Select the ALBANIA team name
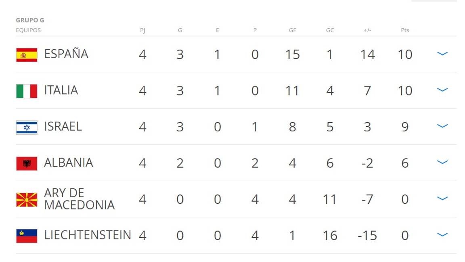This screenshot has height=262, width=465. tap(69, 163)
